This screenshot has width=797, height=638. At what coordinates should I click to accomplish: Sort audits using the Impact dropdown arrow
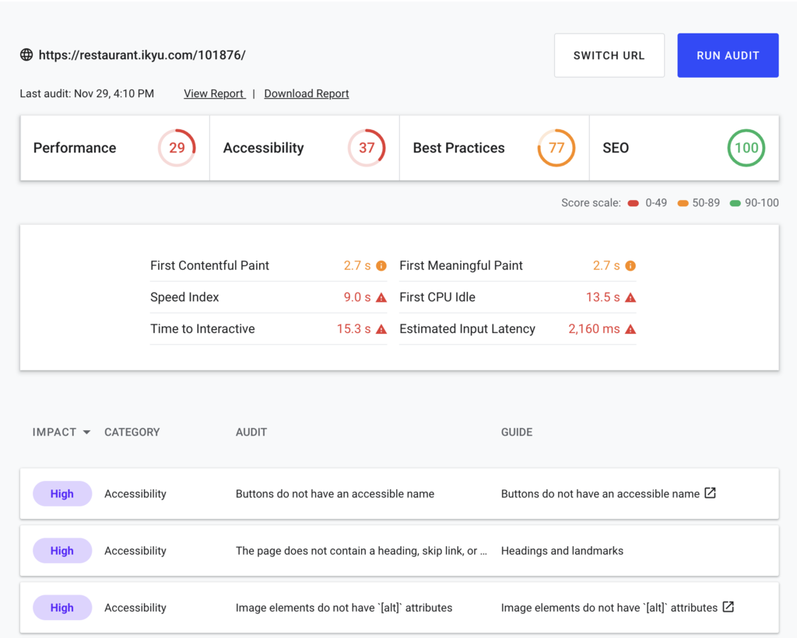(86, 433)
